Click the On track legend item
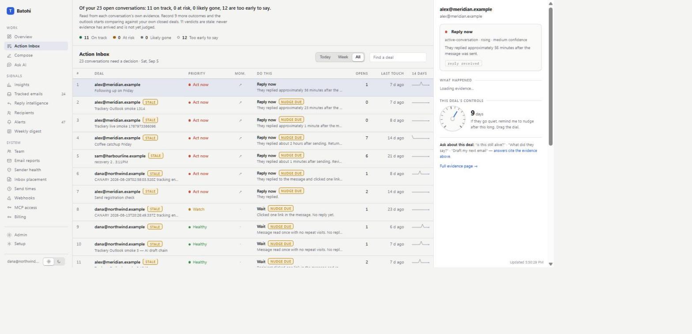The height and width of the screenshot is (334, 692). click(x=93, y=38)
